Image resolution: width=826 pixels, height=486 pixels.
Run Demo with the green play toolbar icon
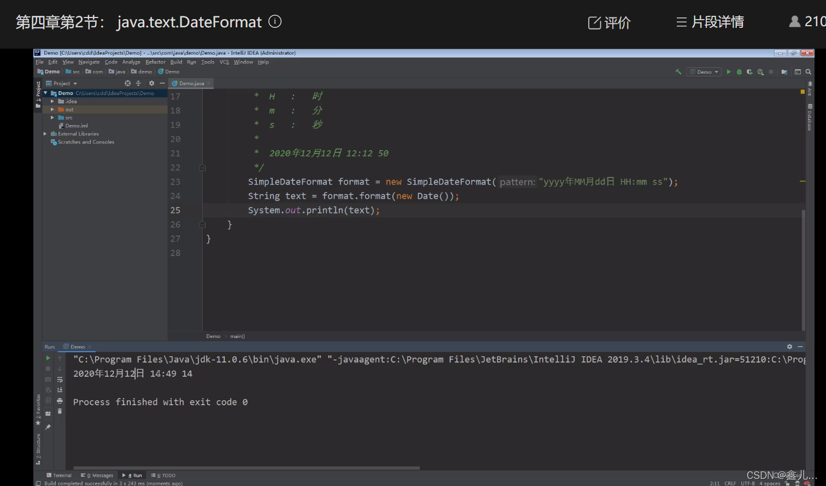[x=729, y=72]
